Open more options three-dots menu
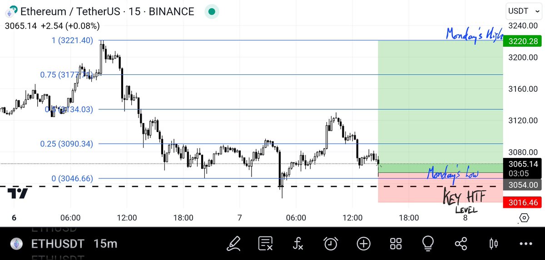 [x=525, y=244]
